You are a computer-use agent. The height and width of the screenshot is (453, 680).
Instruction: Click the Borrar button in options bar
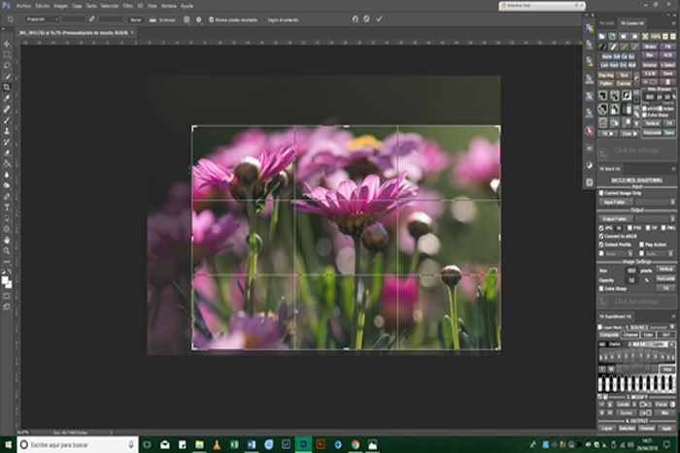pyautogui.click(x=135, y=18)
